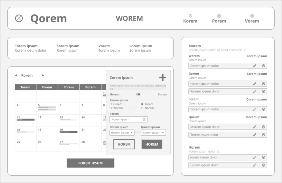Screen dimensions: 282x183
Task: Toggle the Norem switch
Action: 138,94
